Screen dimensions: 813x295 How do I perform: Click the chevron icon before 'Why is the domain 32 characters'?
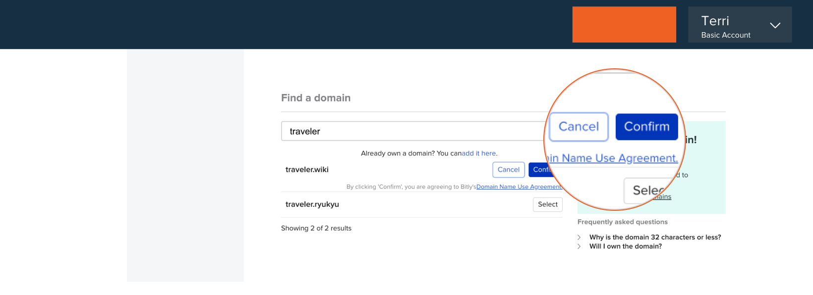[x=579, y=238]
